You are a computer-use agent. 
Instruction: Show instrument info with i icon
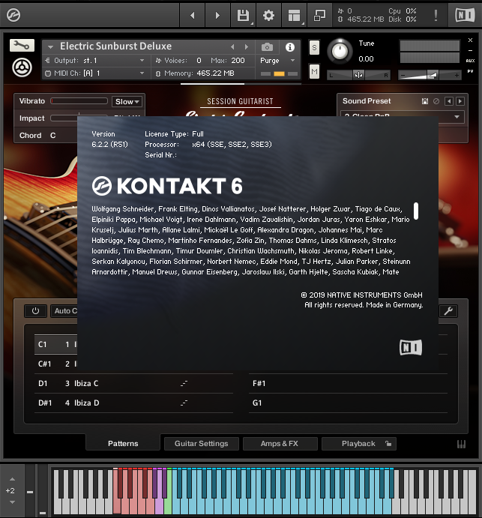pyautogui.click(x=290, y=47)
